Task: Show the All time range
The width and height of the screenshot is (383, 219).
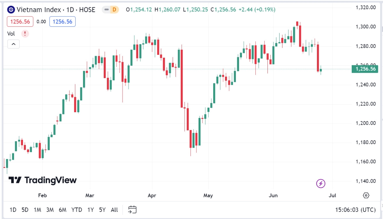Action: tap(114, 210)
